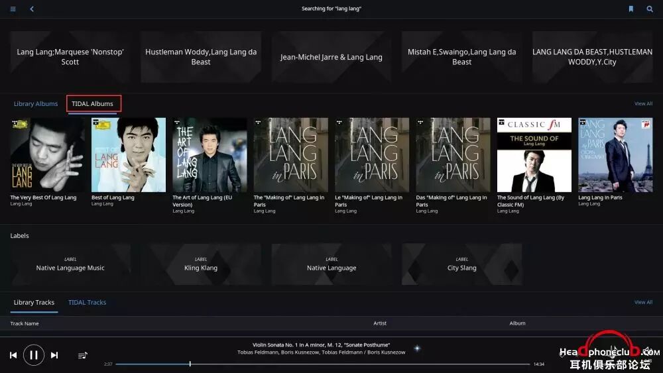This screenshot has height=373, width=663.
Task: Open the play queue icon
Action: (83, 355)
